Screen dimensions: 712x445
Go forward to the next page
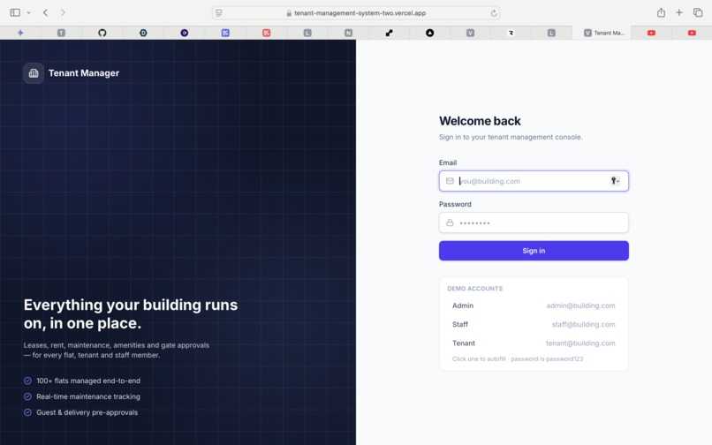pyautogui.click(x=63, y=12)
